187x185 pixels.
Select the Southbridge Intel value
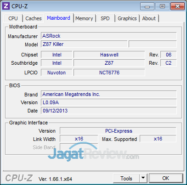[57, 63]
